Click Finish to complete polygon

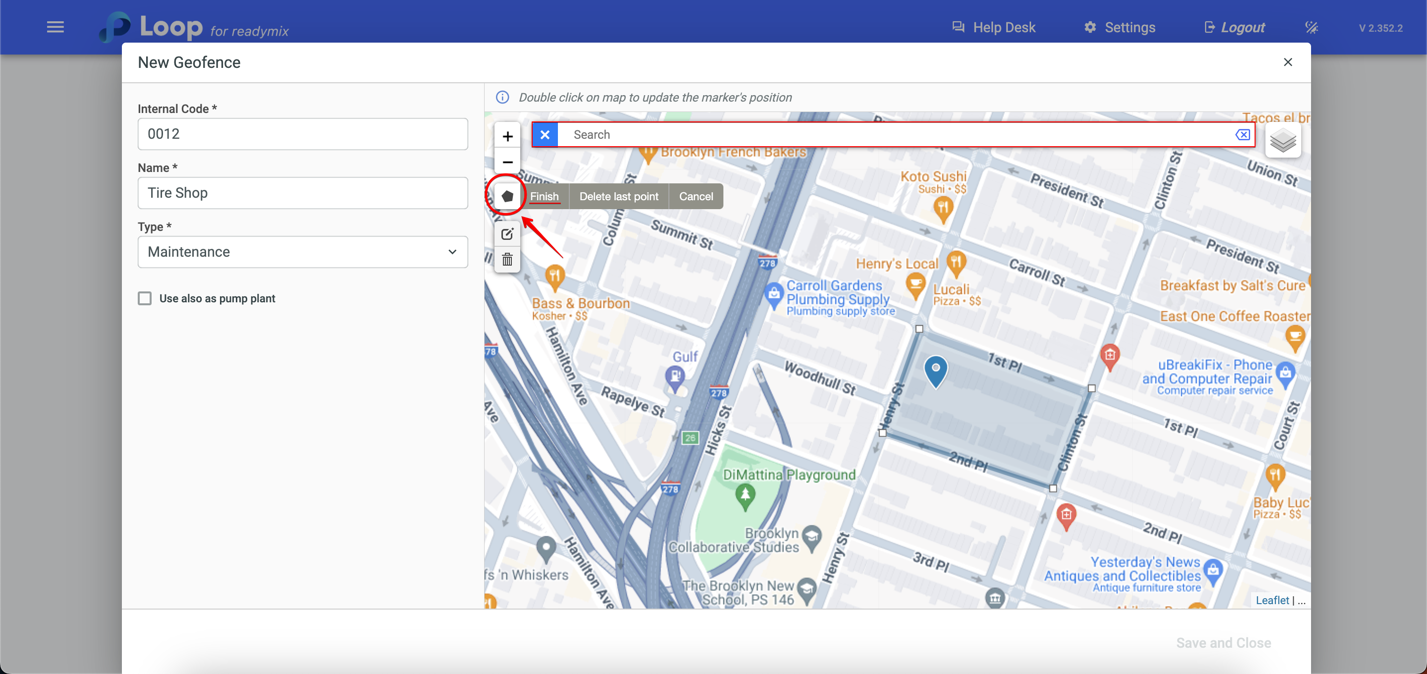[x=544, y=196]
